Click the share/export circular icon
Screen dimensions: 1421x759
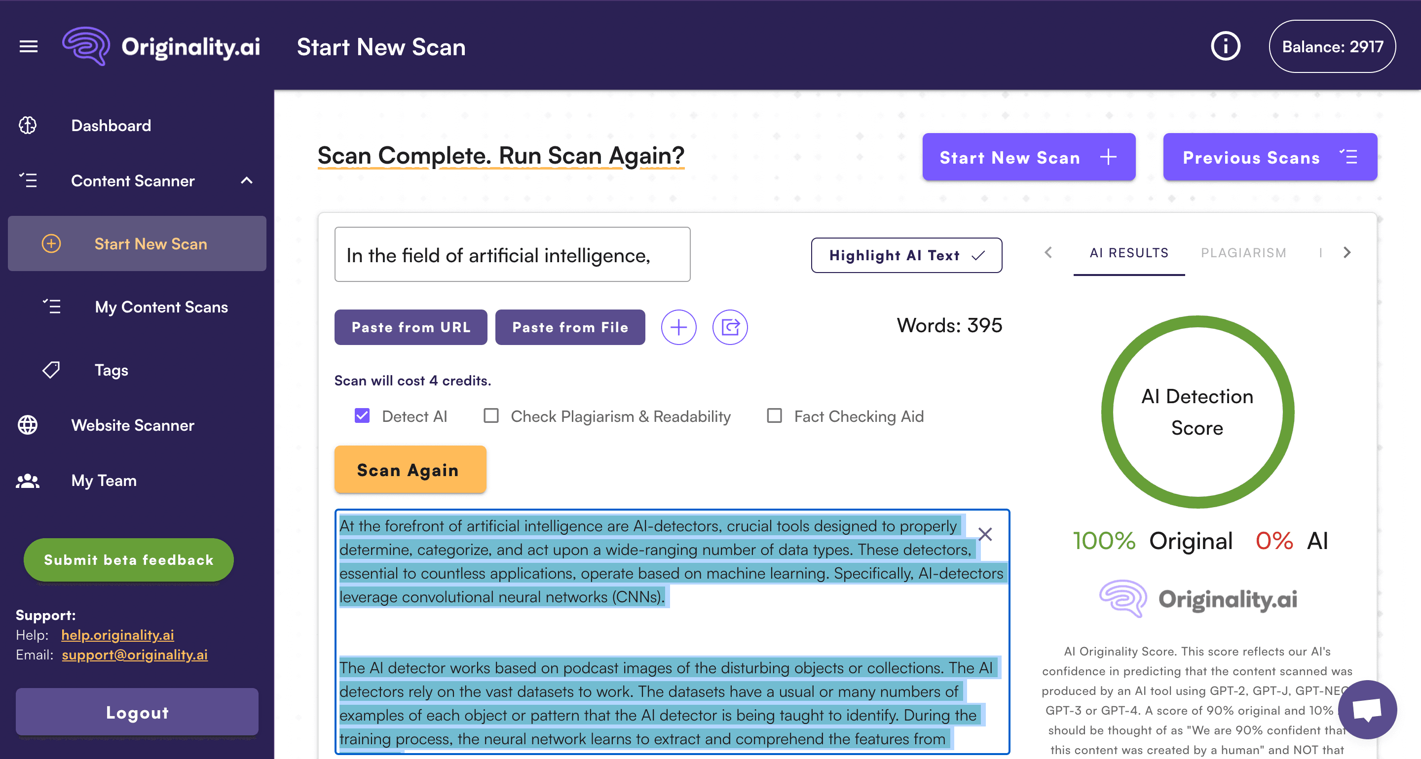coord(729,327)
